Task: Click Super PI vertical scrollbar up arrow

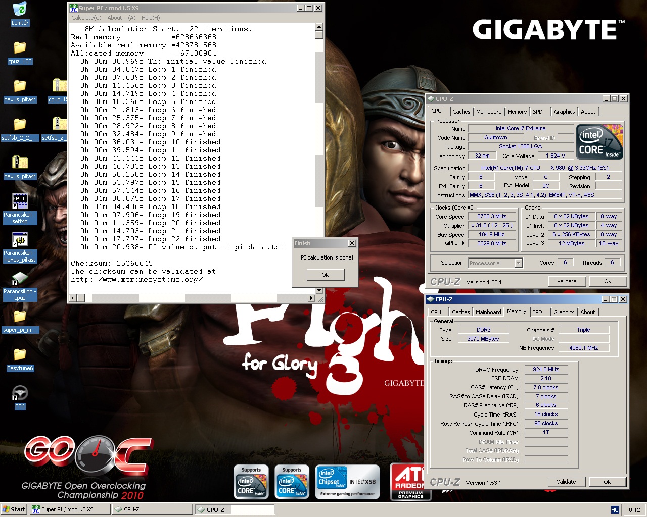Action: 319,27
